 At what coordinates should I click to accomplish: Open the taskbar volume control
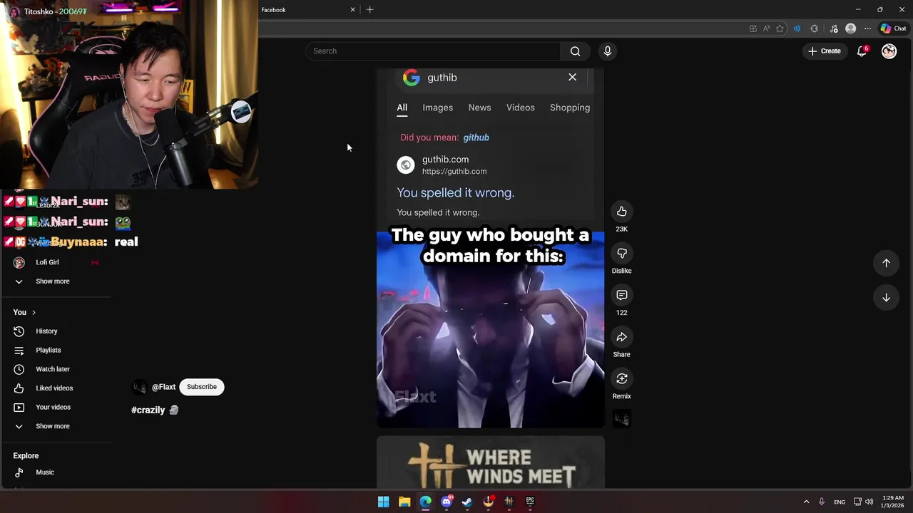tap(869, 502)
